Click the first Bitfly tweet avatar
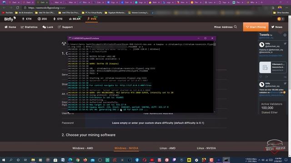291x163 pixels. 262,44
